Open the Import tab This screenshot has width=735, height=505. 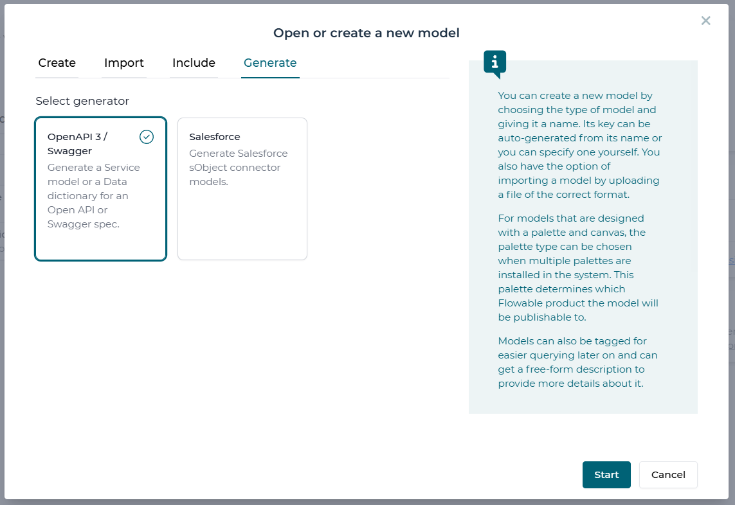point(124,63)
